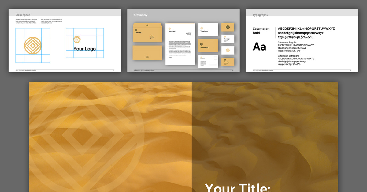Click the top gold envelope with flap
The height and width of the screenshot is (192, 367).
tap(147, 33)
